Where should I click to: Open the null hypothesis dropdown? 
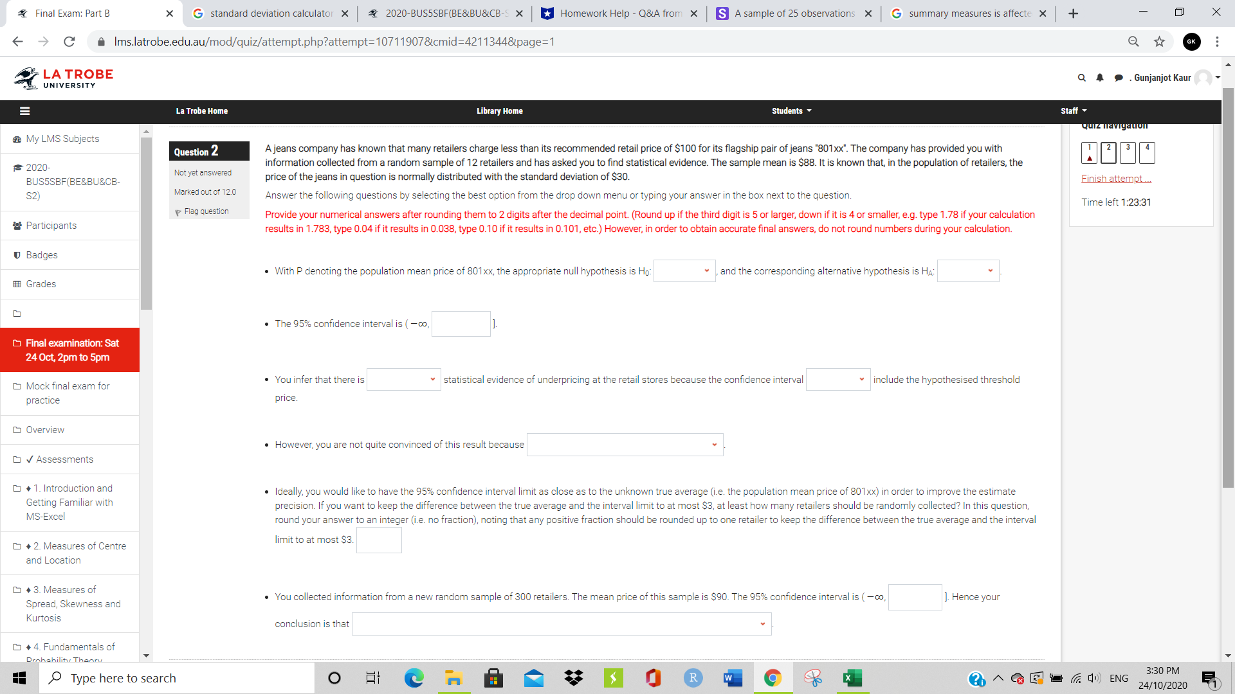[x=684, y=271]
